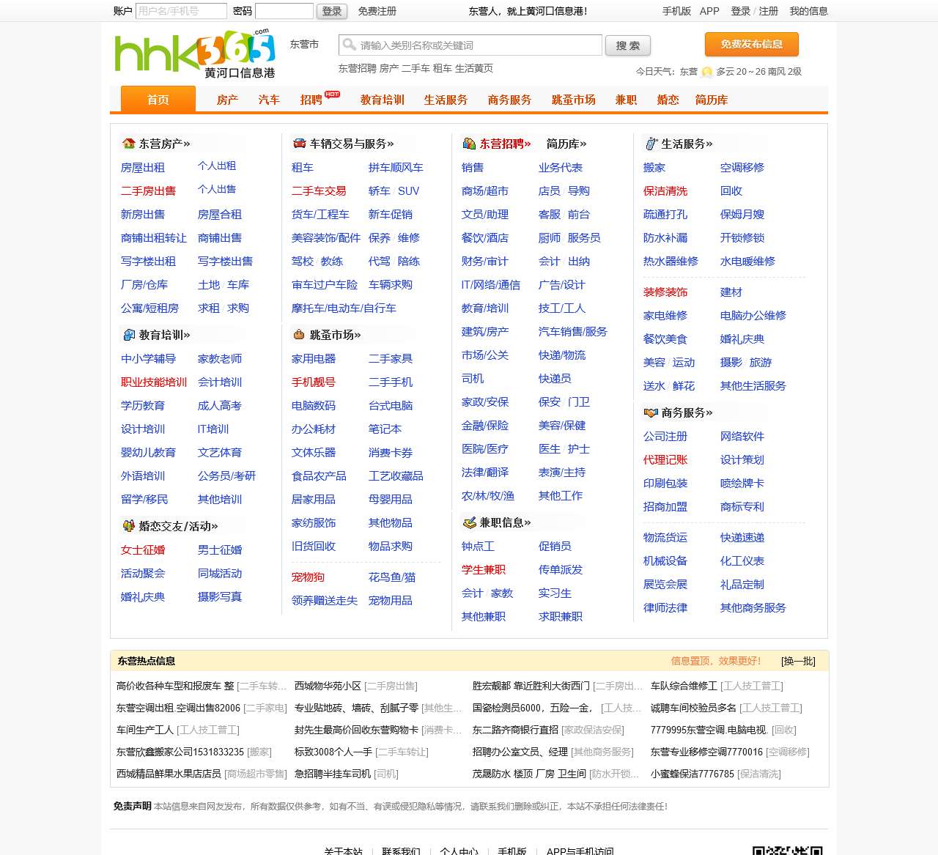Click the 搜索 button
The height and width of the screenshot is (855, 938).
[x=628, y=45]
